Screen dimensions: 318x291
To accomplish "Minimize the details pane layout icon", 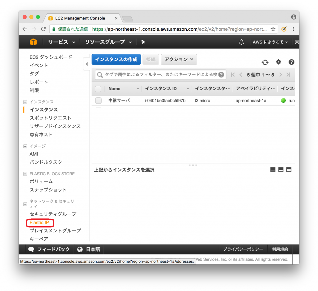I will [x=273, y=170].
